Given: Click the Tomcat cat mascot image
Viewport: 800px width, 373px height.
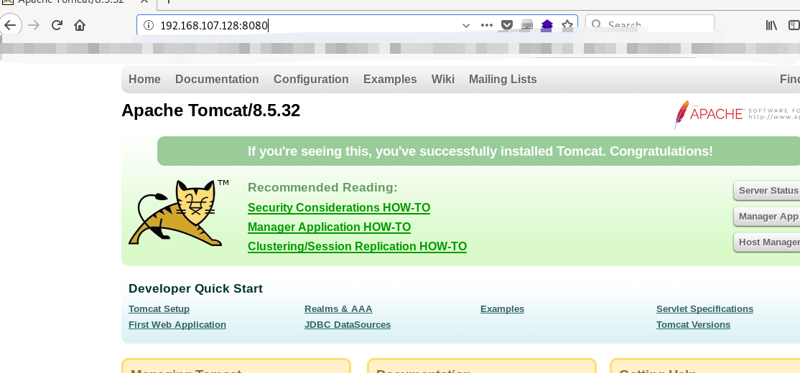Looking at the screenshot, I should (x=179, y=212).
